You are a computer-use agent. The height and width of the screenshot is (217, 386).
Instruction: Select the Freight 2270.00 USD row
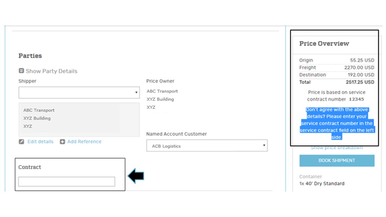point(337,68)
